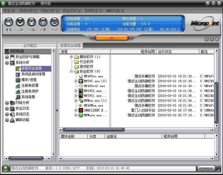Viewport: 223px width, 175px height.
Task: Select the 游戏软件 folder
Action: point(86,66)
